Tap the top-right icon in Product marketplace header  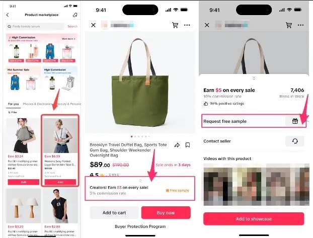[x=75, y=15]
